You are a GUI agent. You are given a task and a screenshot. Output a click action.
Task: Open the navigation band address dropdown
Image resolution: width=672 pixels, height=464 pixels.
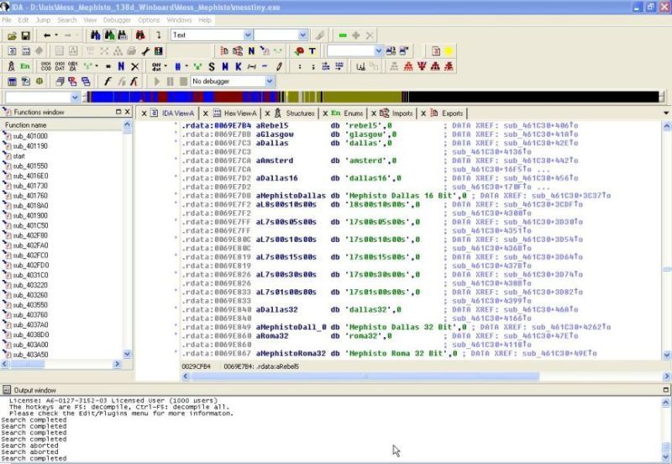[x=75, y=98]
